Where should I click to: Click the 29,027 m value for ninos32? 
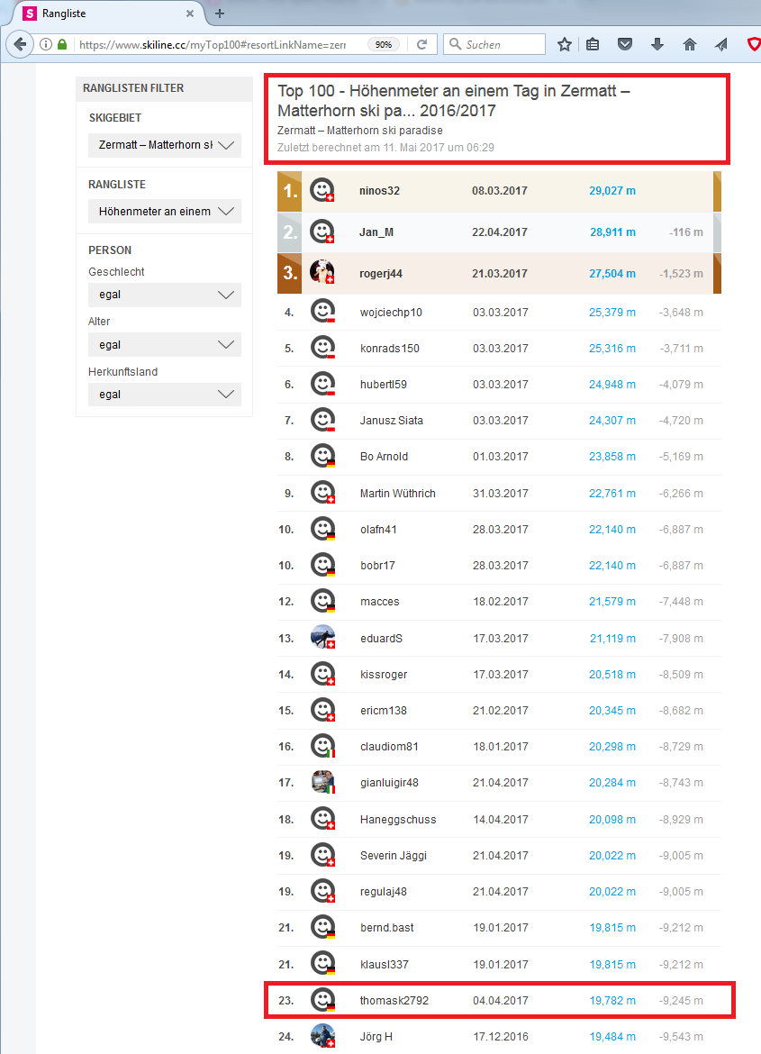612,191
